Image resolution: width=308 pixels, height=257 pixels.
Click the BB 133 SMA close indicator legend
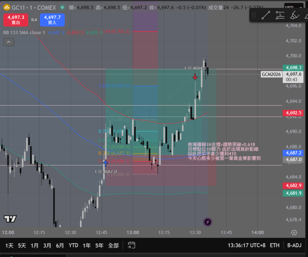click(x=24, y=33)
